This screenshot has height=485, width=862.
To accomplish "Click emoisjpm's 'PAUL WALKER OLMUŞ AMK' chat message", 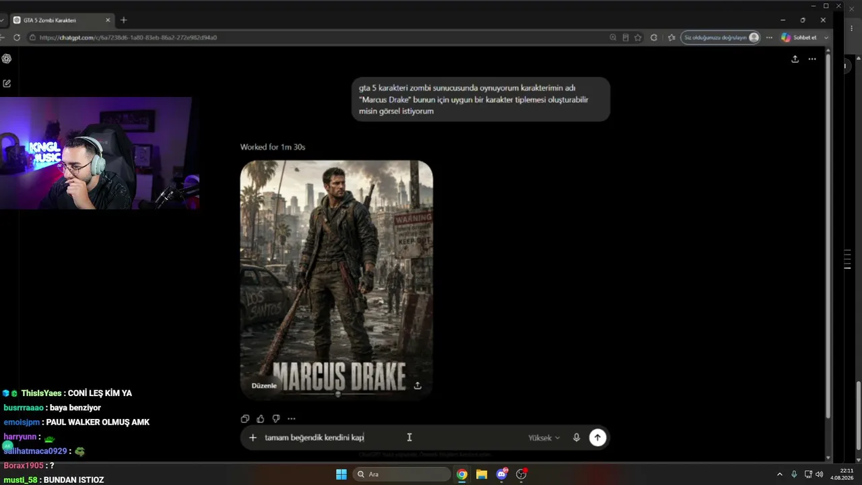I will pos(98,422).
